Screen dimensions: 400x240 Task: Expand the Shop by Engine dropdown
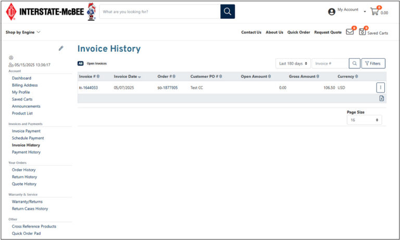[x=23, y=32]
